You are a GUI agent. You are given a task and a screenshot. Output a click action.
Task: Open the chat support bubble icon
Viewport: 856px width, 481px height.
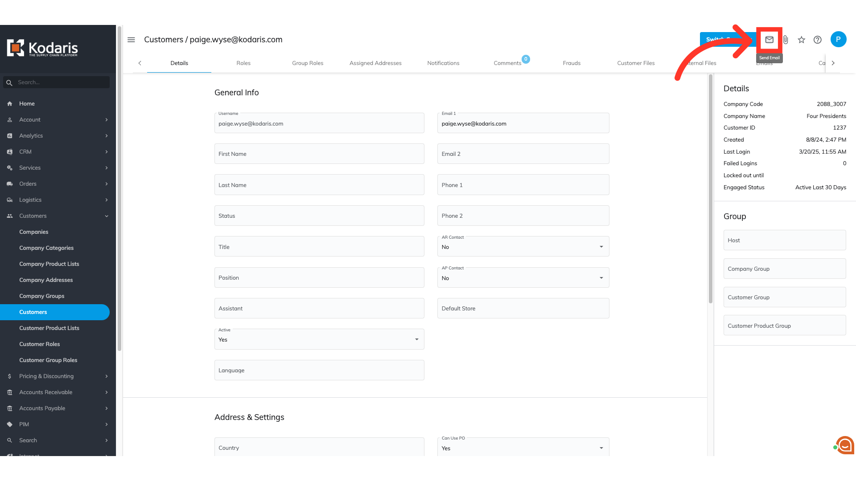tap(844, 445)
